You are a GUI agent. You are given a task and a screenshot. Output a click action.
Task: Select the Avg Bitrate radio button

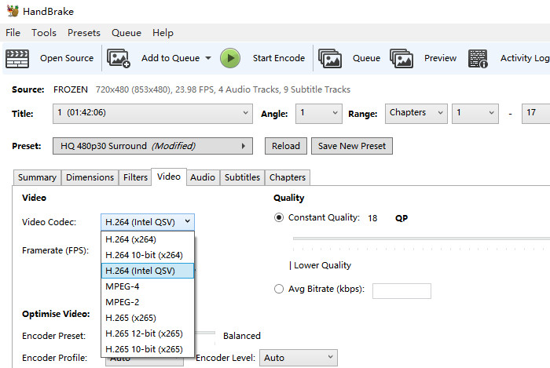(x=279, y=289)
